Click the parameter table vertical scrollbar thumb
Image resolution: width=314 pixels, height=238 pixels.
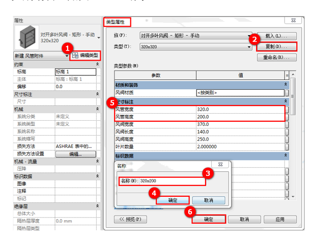293,96
